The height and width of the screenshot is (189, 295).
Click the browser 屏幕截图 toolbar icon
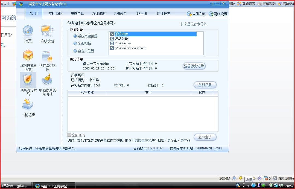coord(259,3)
